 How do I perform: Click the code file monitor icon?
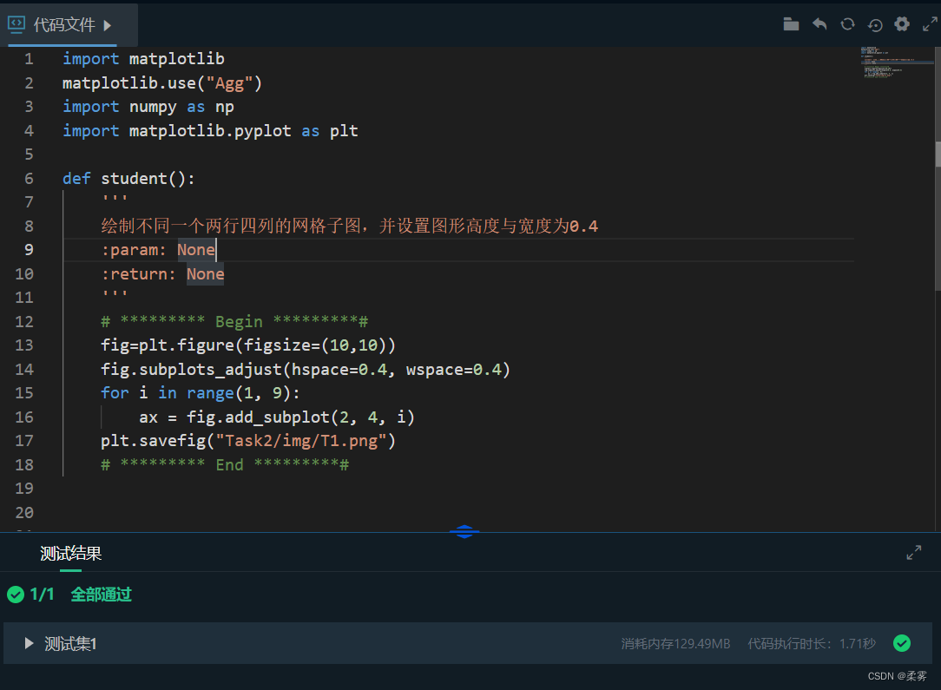pyautogui.click(x=16, y=24)
